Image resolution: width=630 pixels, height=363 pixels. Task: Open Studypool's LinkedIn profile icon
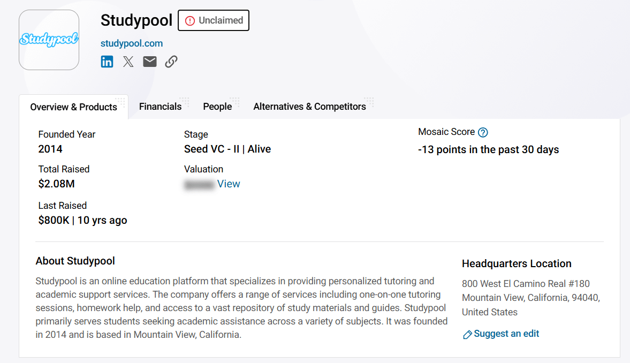[x=107, y=62]
